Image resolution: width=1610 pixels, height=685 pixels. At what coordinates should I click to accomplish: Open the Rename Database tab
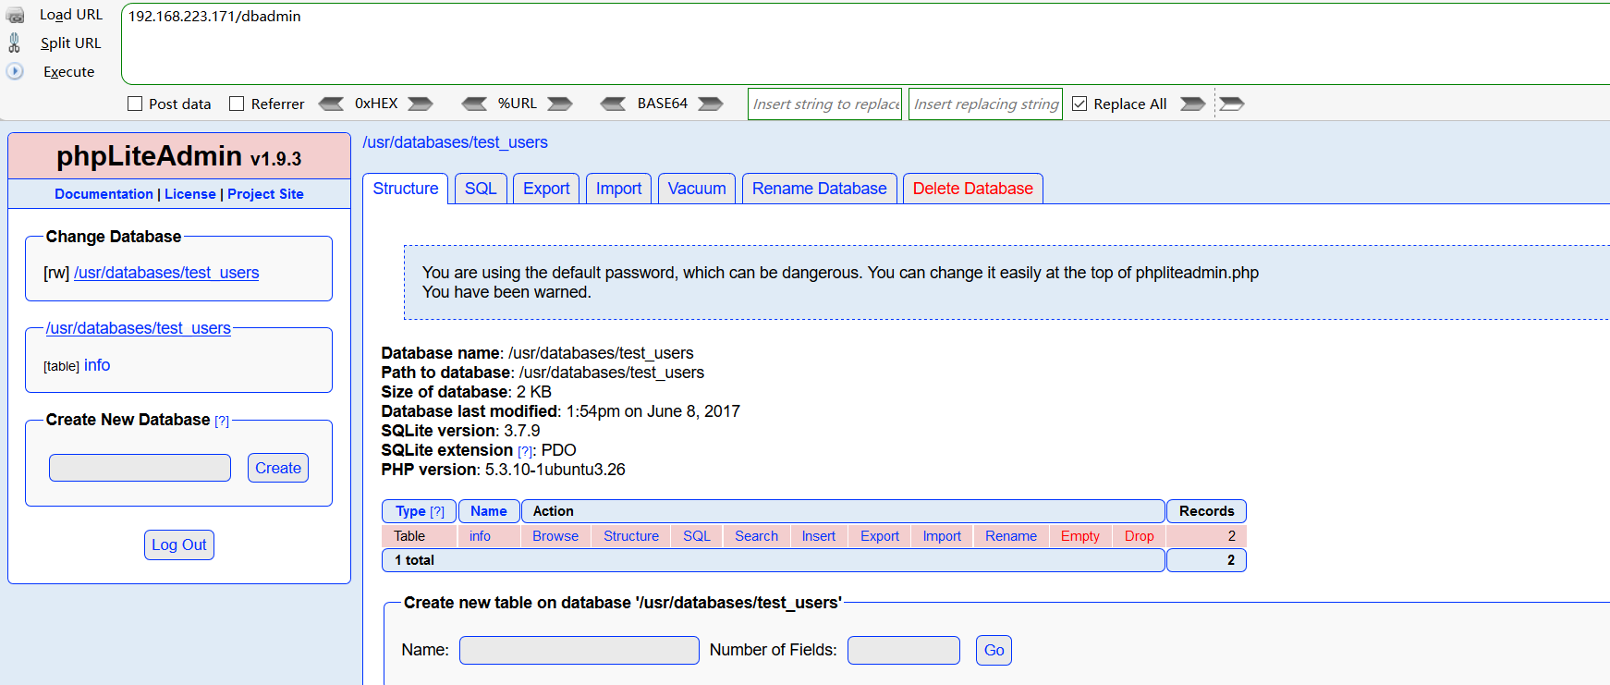click(820, 189)
